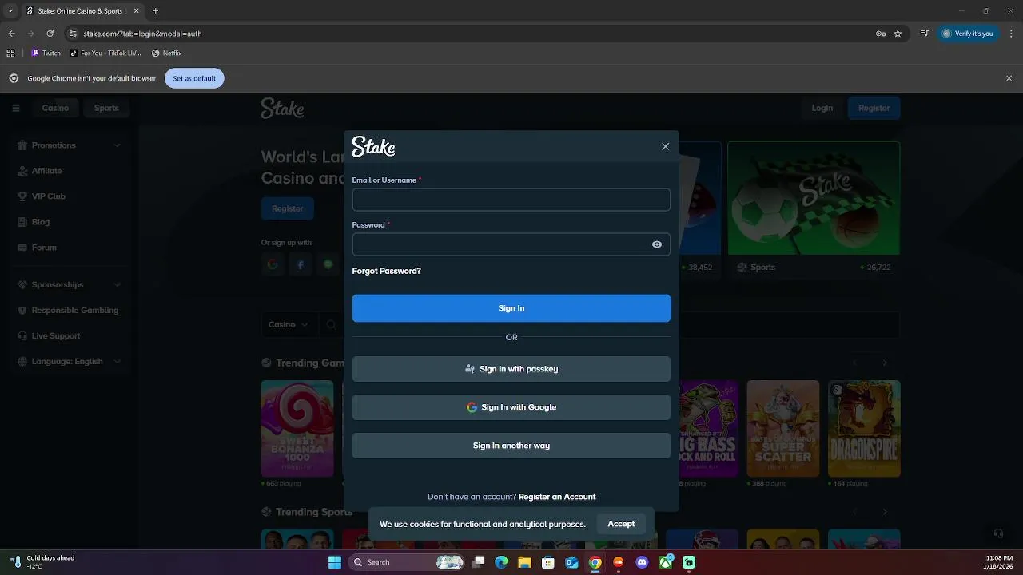The height and width of the screenshot is (575, 1023).
Task: Open Gates of Olympus Super Scatter thumbnail
Action: click(783, 428)
